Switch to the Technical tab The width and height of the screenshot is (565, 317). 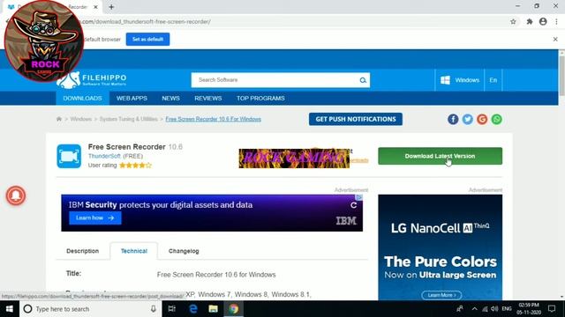(x=134, y=251)
